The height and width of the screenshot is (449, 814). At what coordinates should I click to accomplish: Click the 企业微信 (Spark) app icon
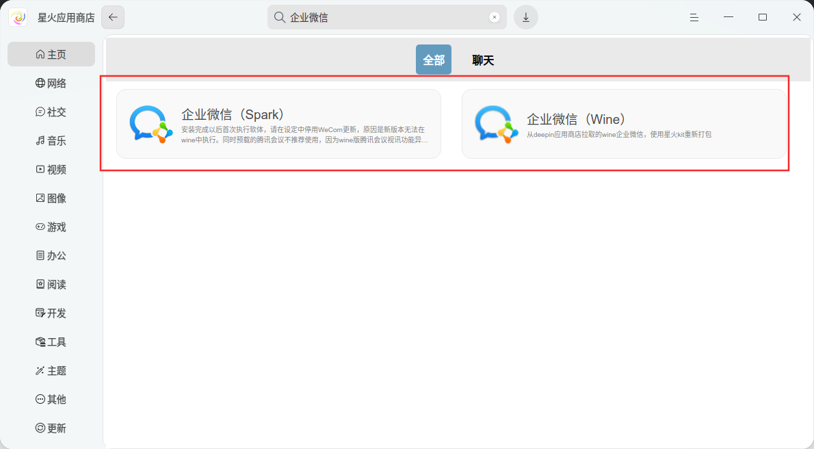tap(150, 124)
